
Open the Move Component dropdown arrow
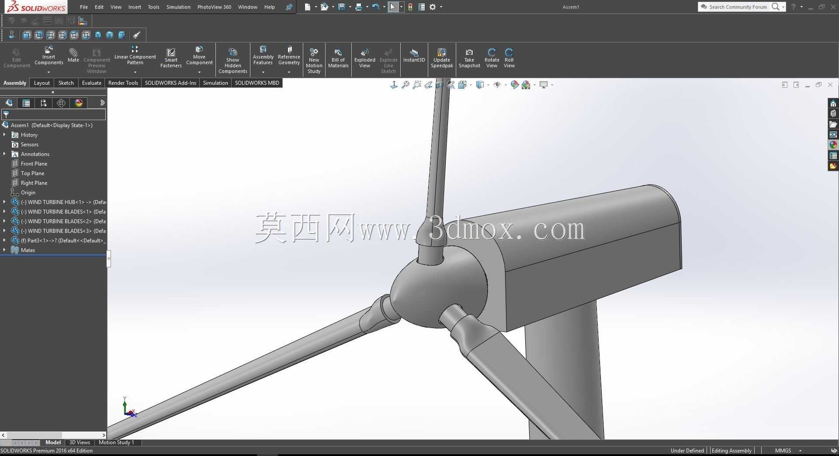coord(199,72)
